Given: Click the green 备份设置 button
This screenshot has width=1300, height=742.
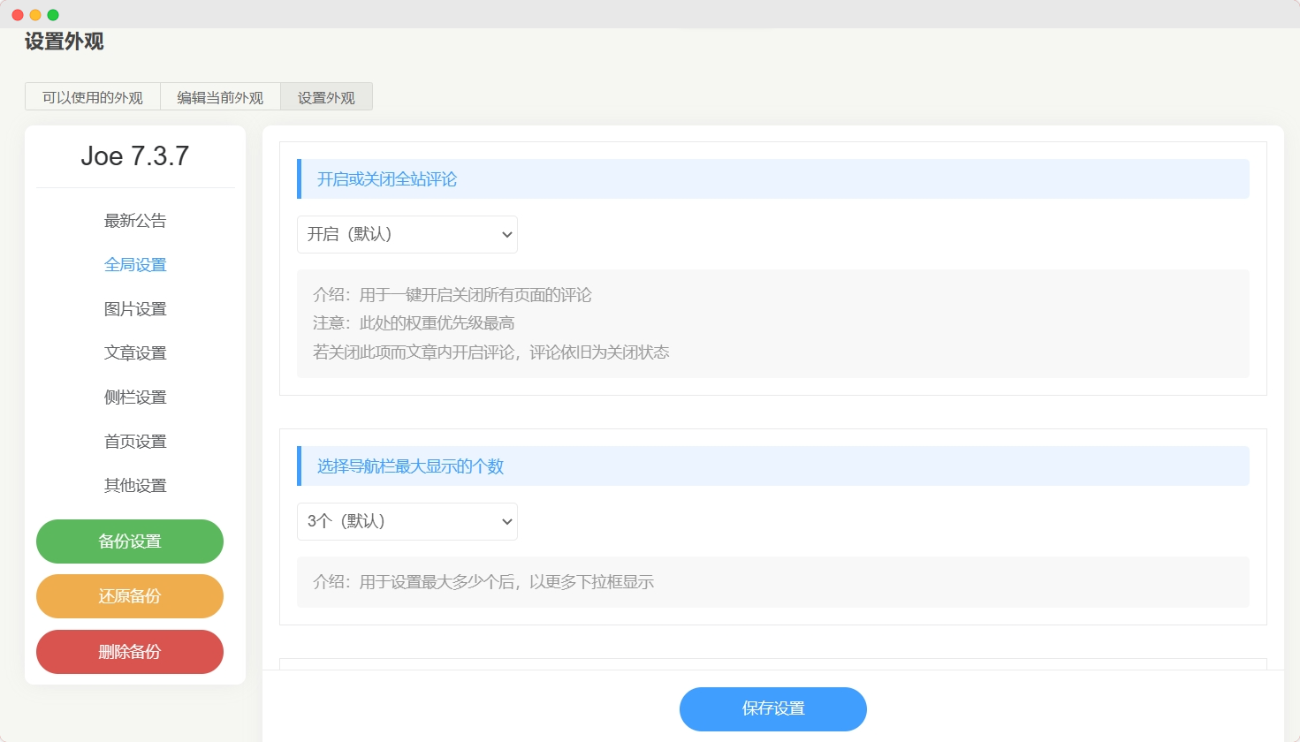Looking at the screenshot, I should click(130, 541).
